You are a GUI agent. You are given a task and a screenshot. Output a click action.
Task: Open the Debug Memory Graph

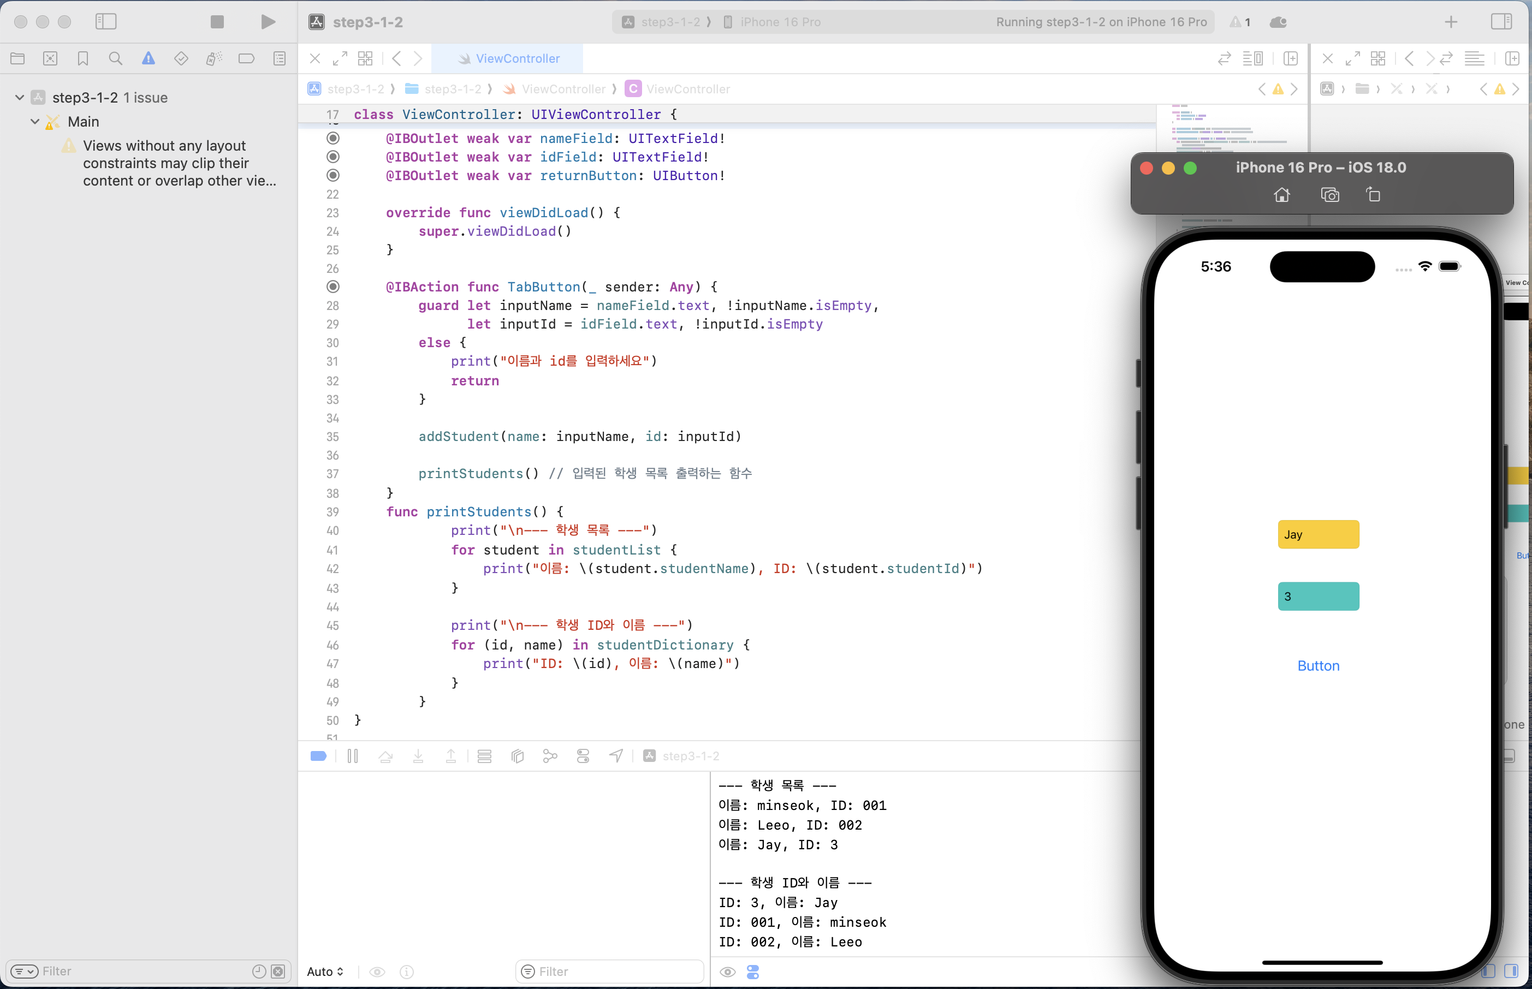point(550,756)
